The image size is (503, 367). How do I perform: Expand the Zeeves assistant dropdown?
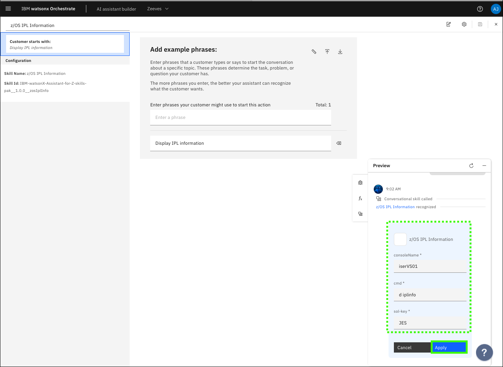coord(158,9)
